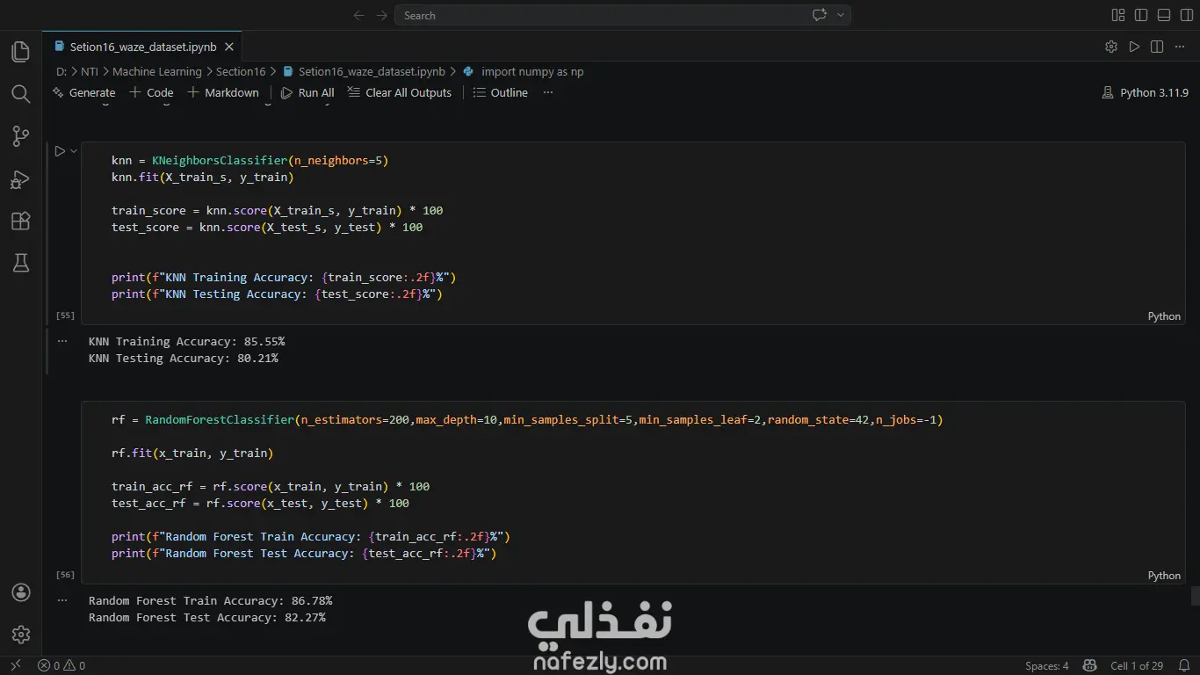This screenshot has width=1200, height=675.
Task: Run the KNN cell with play icon
Action: (x=60, y=151)
